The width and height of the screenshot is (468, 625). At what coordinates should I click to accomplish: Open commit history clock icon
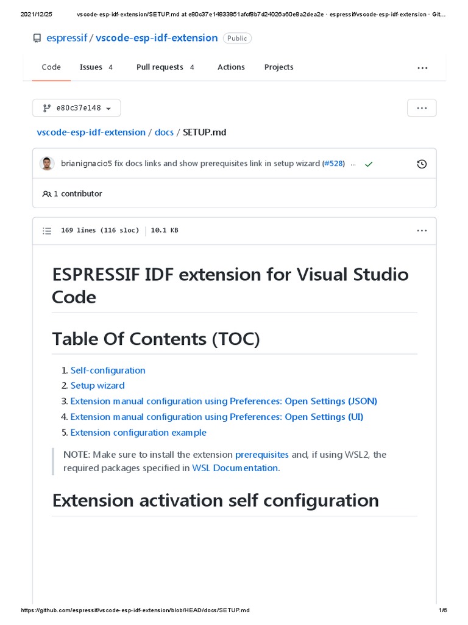tap(421, 164)
